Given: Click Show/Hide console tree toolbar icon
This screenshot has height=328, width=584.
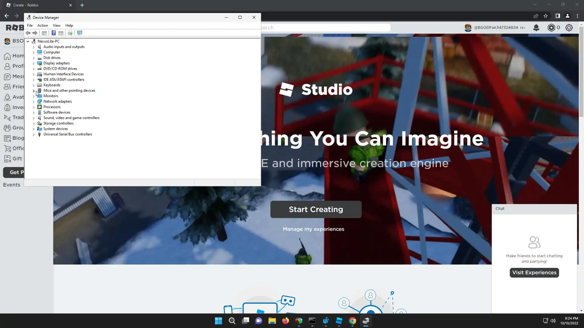Looking at the screenshot, I should coord(44,33).
